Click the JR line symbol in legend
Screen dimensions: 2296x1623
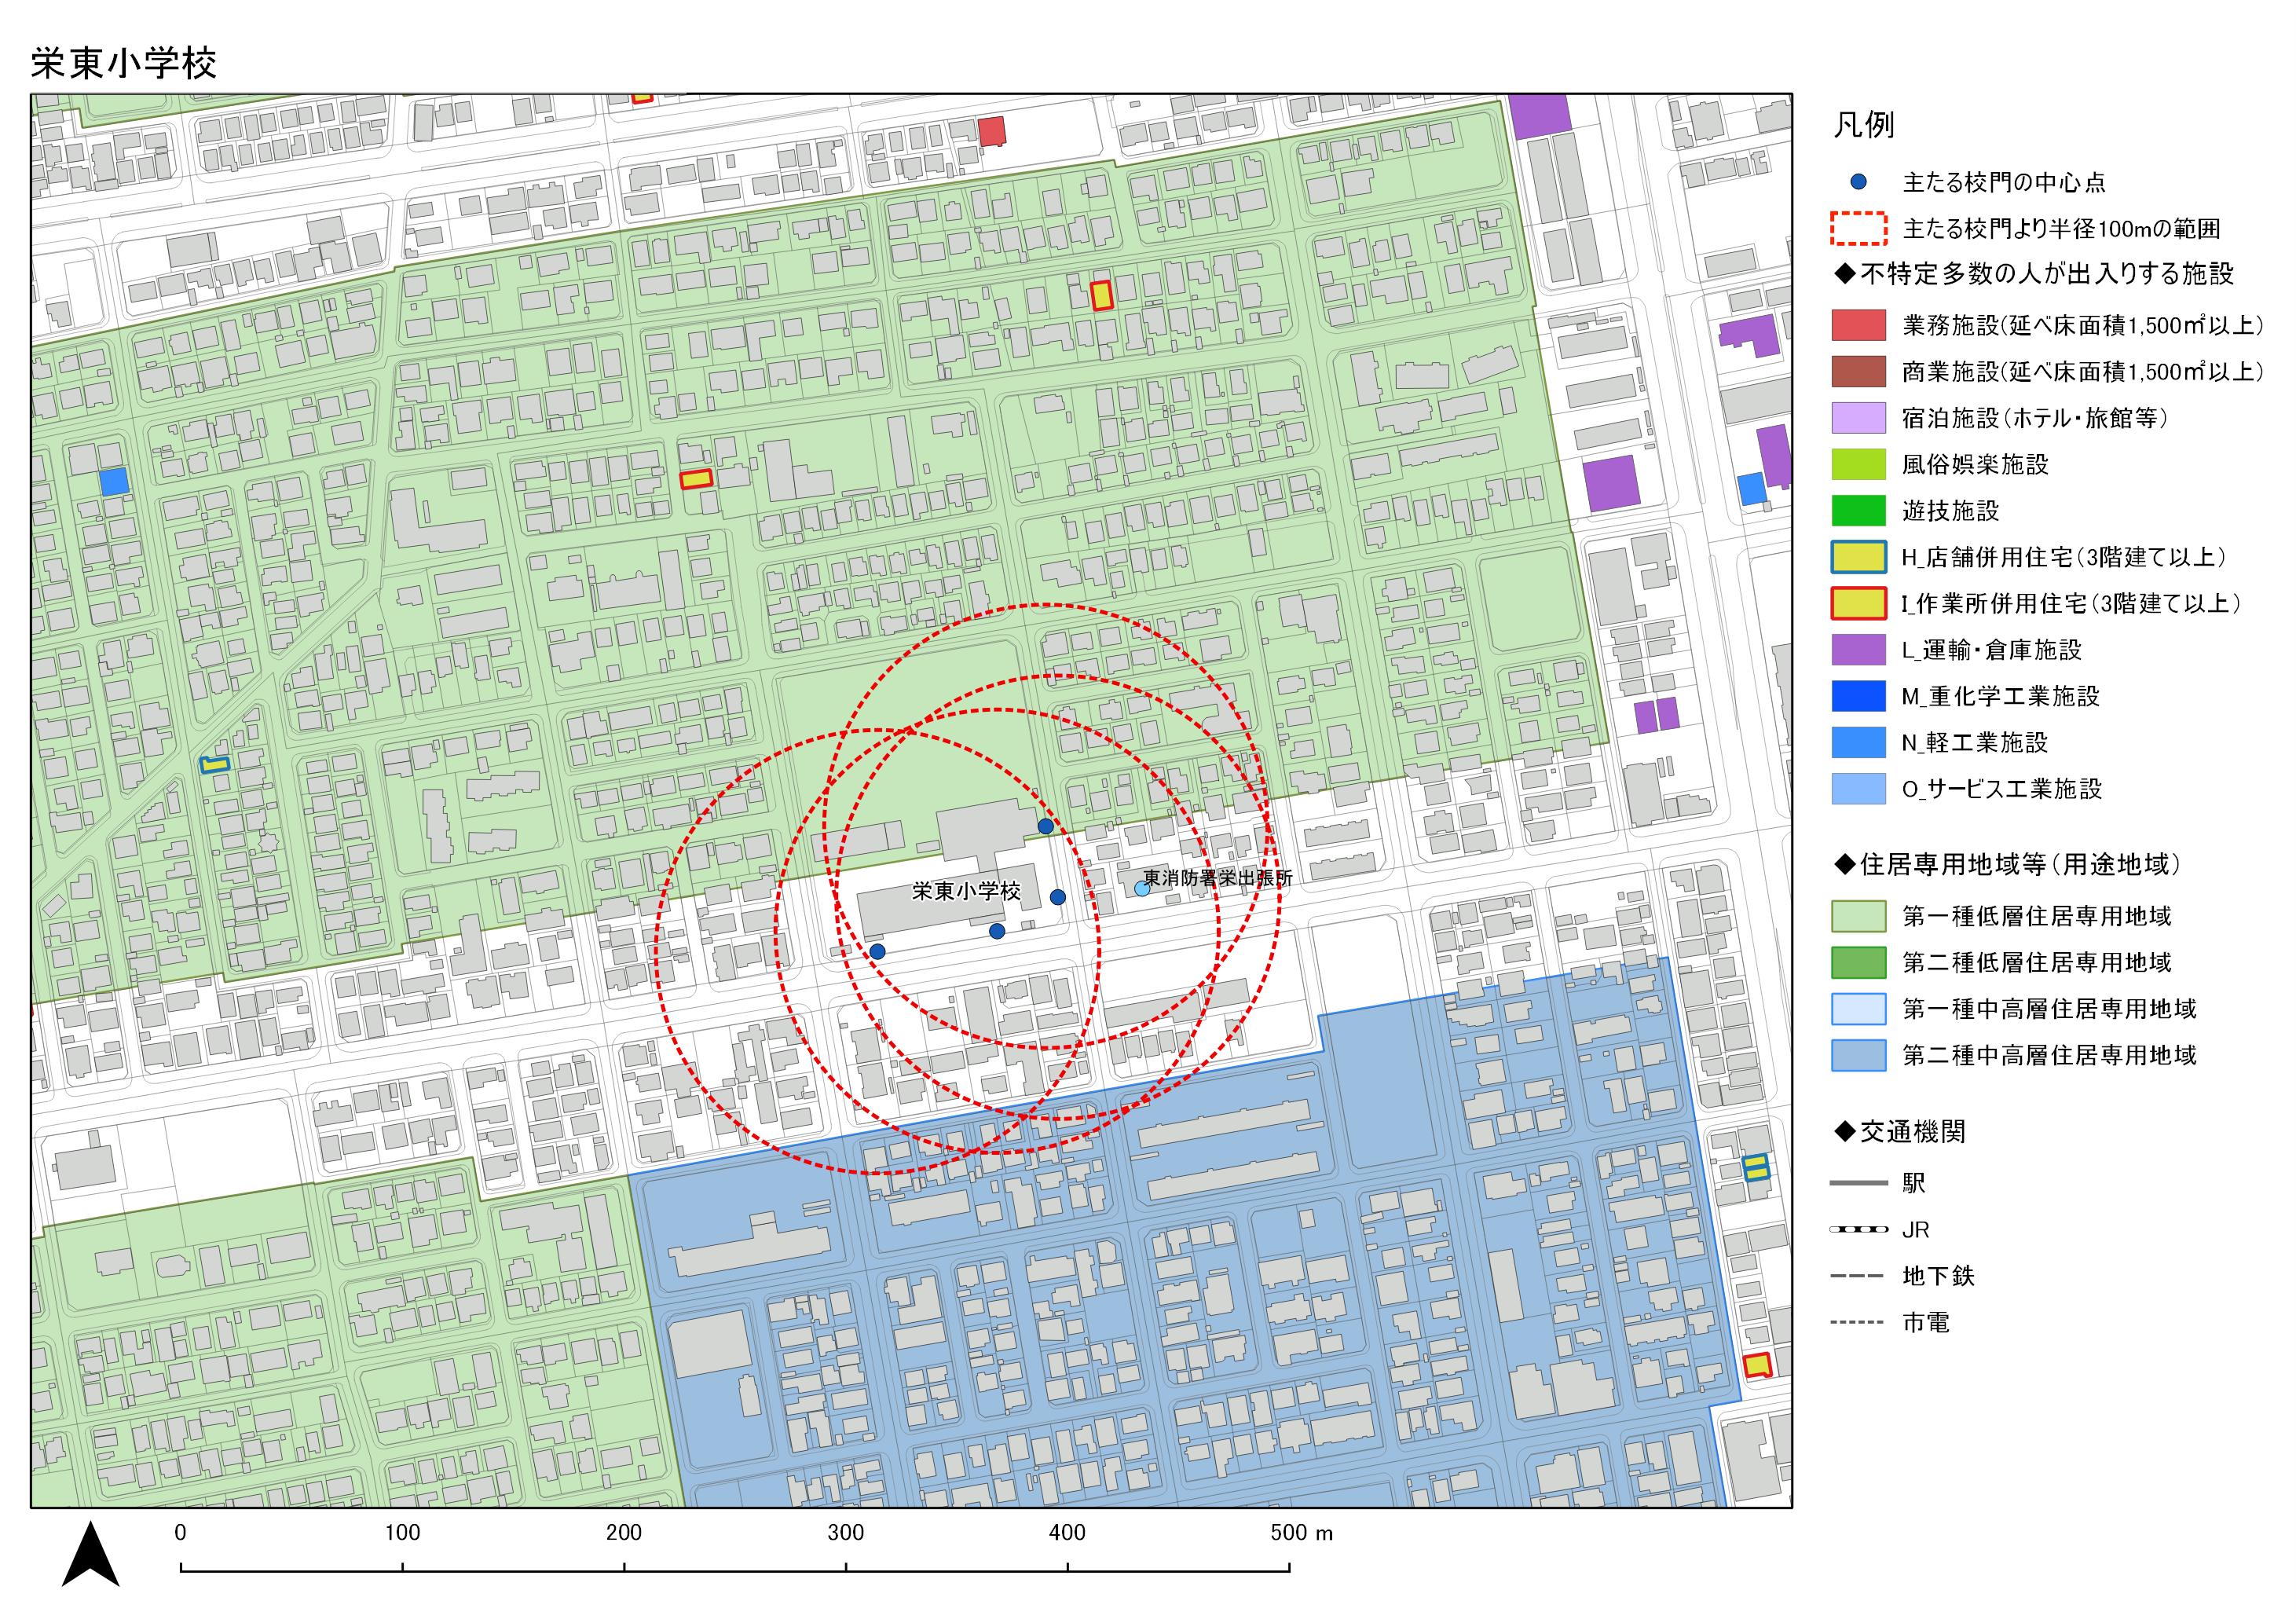coord(1858,1229)
